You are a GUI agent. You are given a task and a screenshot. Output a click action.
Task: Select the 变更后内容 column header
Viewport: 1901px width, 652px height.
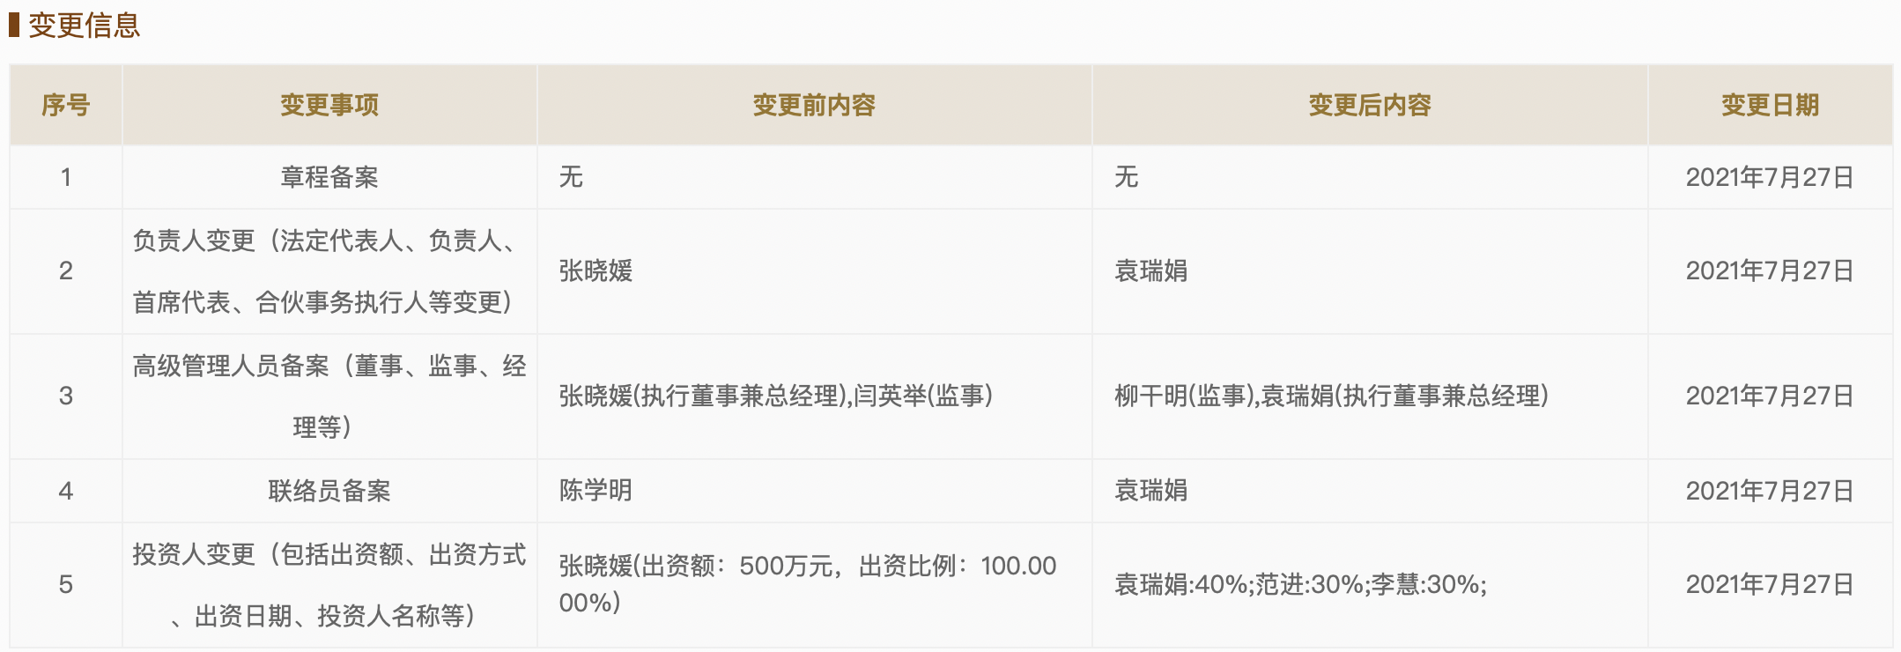coord(1369,106)
